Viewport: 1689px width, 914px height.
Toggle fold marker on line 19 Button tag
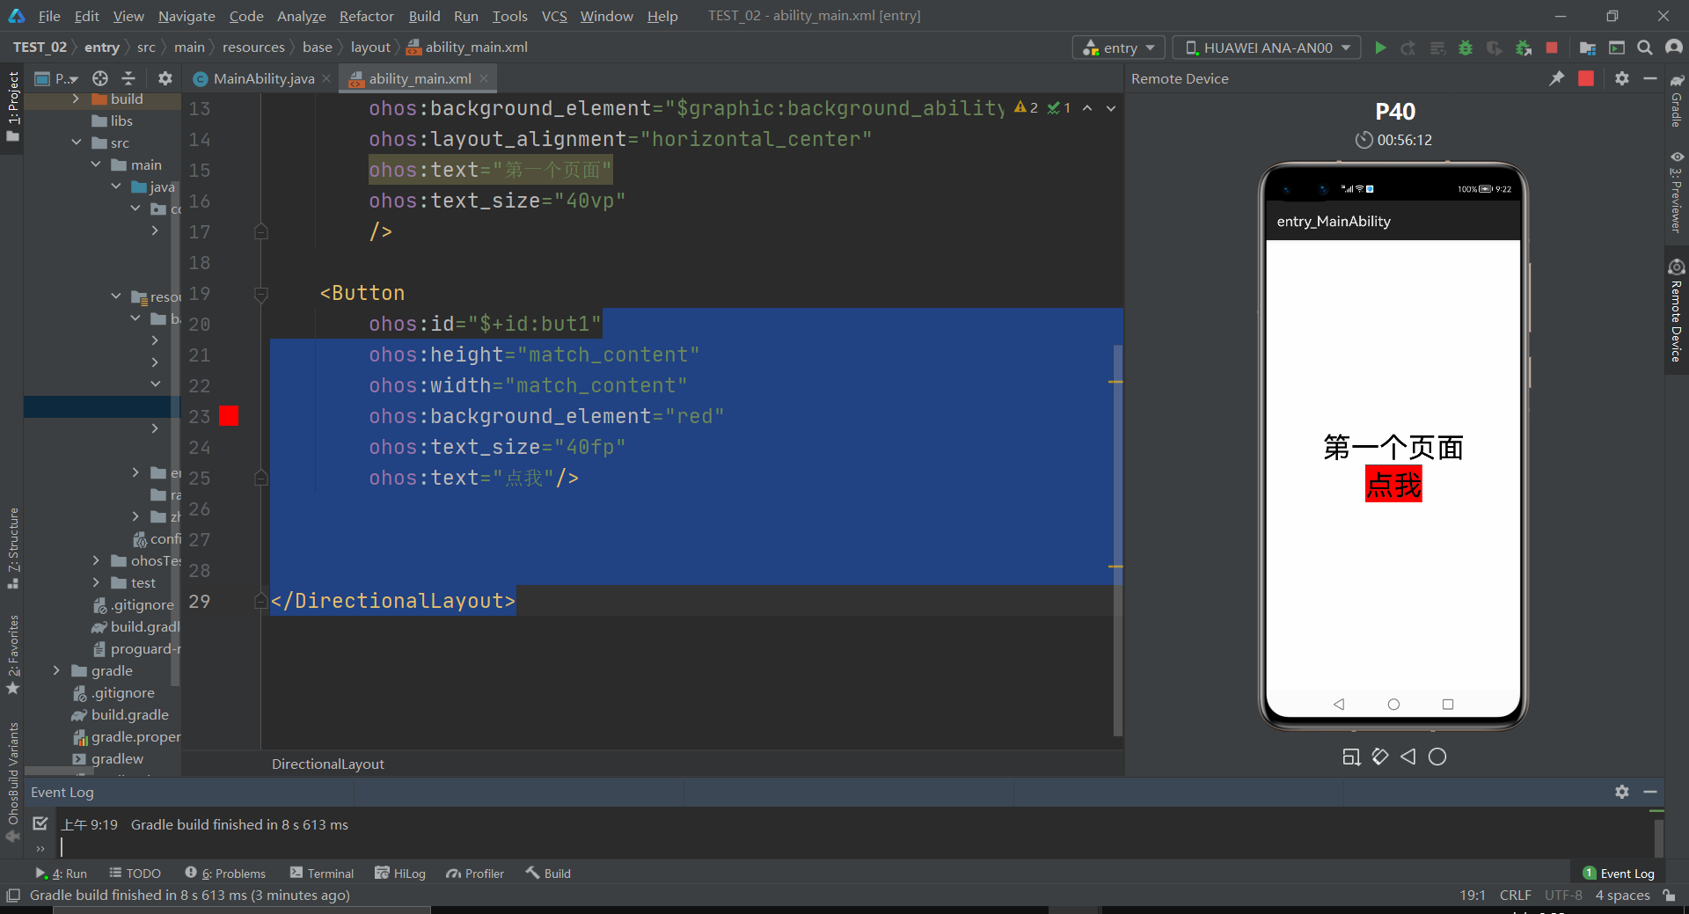tap(261, 294)
